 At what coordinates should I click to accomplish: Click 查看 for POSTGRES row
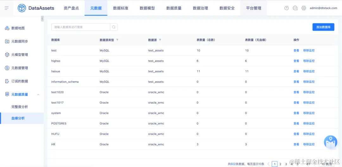[x=296, y=123]
